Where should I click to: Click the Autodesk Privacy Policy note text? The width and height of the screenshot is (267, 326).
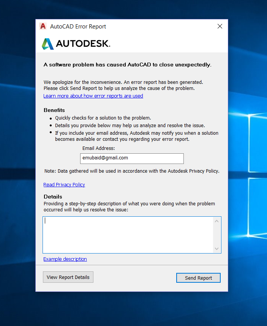tap(132, 171)
